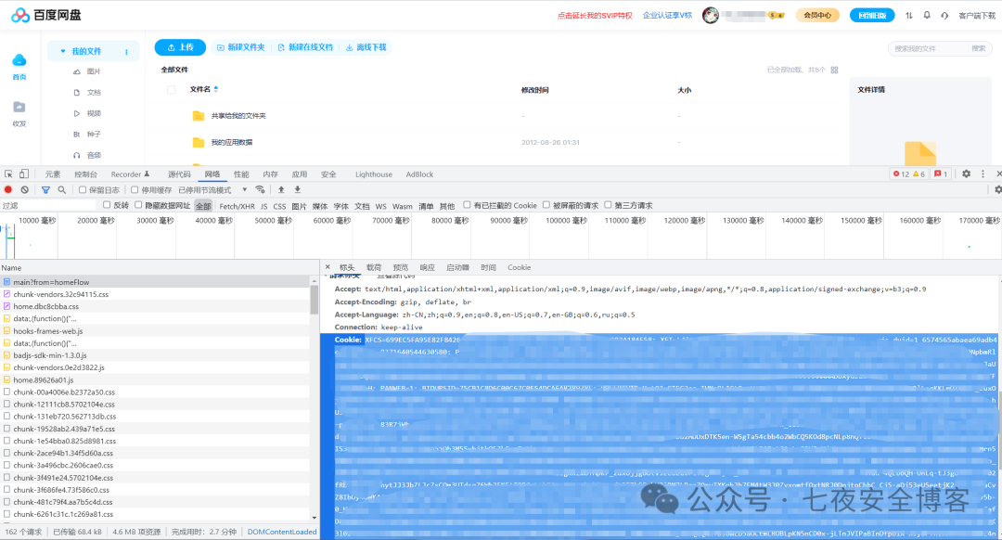Select main?from=homeFlow request row
The width and height of the screenshot is (1002, 540).
155,282
